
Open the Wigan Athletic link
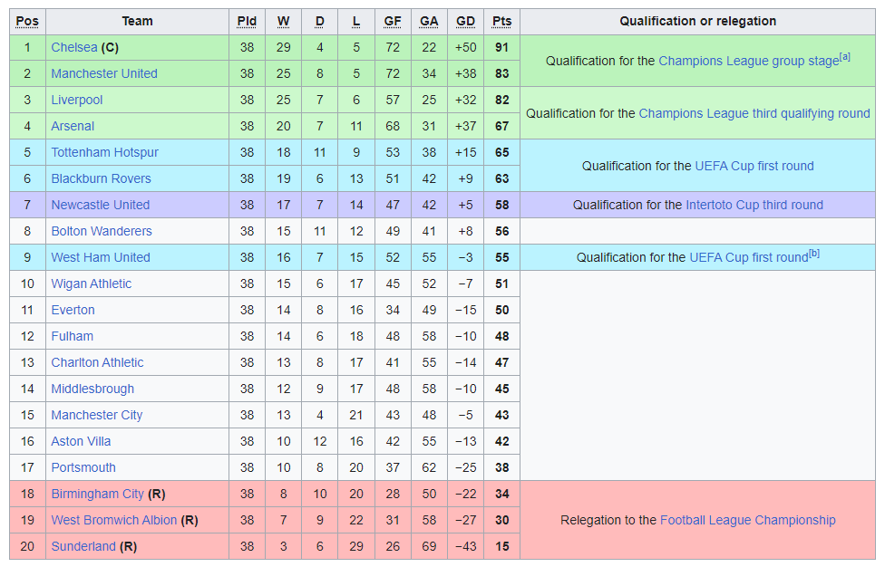[x=92, y=284]
